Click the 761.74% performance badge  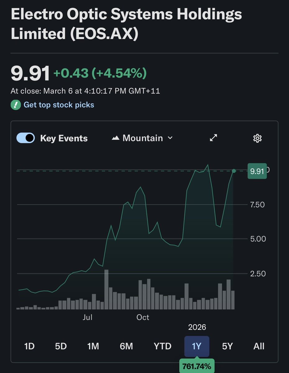(x=196, y=366)
